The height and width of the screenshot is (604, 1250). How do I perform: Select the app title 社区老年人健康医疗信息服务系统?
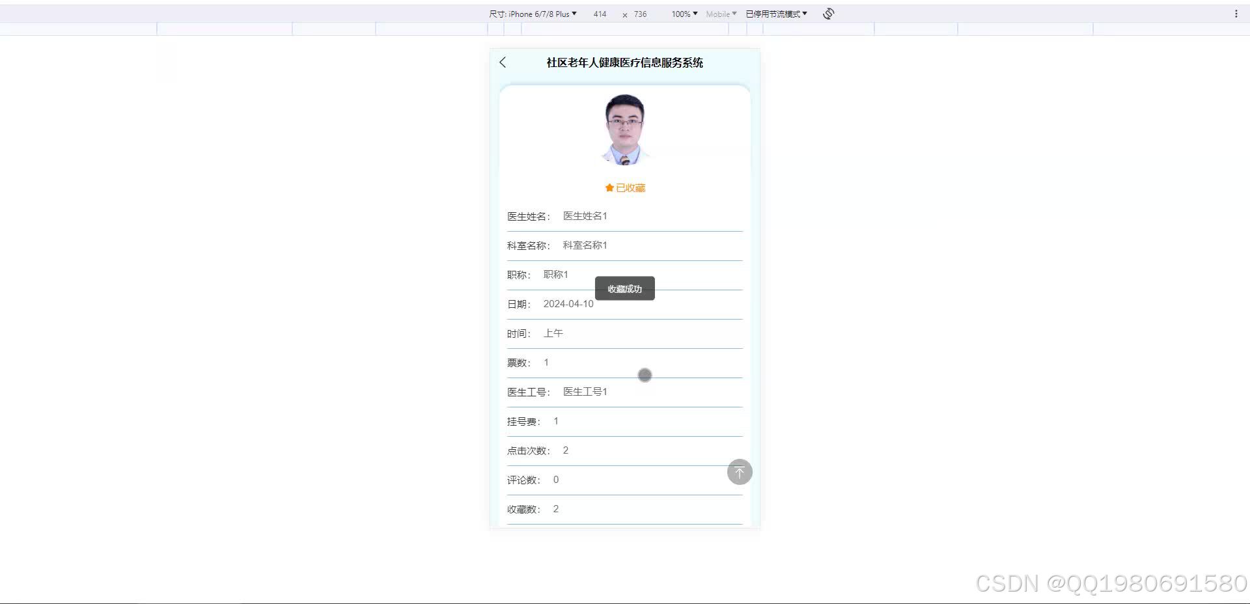pos(624,62)
